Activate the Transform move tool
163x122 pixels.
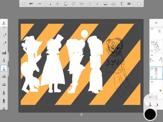pos(58,4)
